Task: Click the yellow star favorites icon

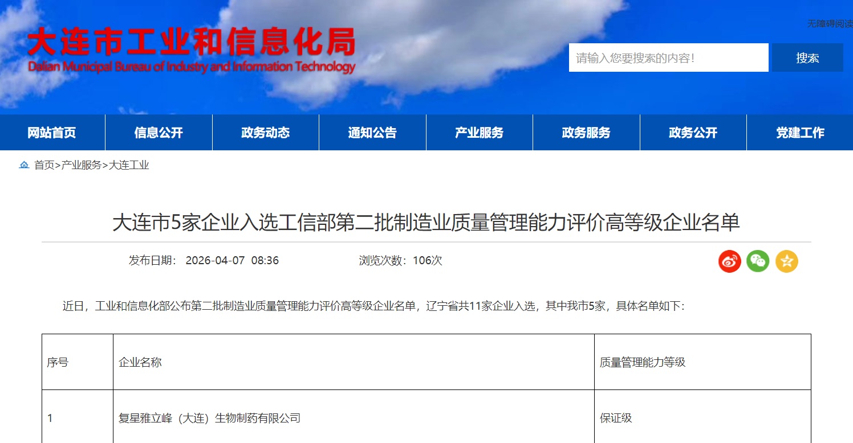Action: 787,261
